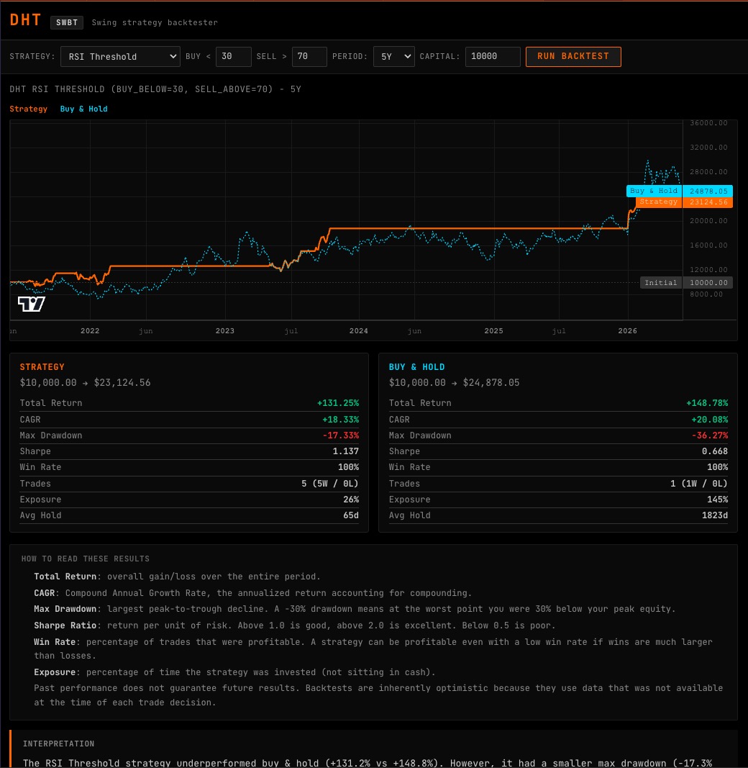Click the 2025 label on the time axis

tap(494, 331)
